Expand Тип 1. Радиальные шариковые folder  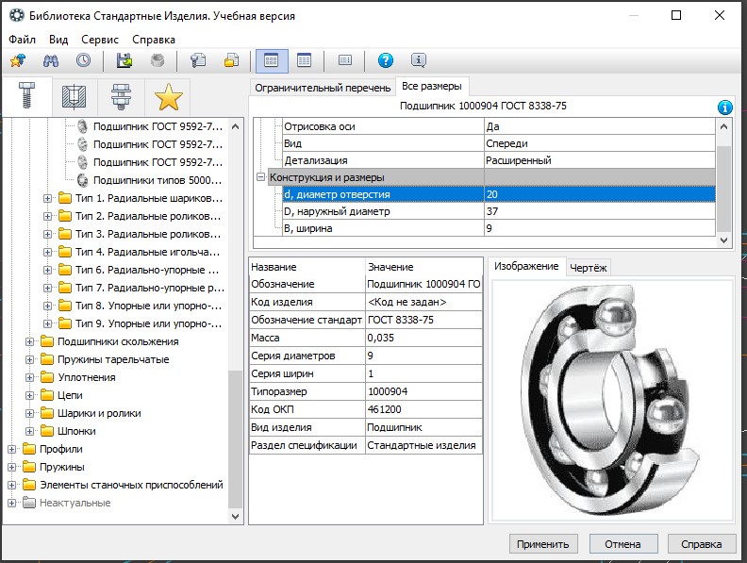(48, 199)
